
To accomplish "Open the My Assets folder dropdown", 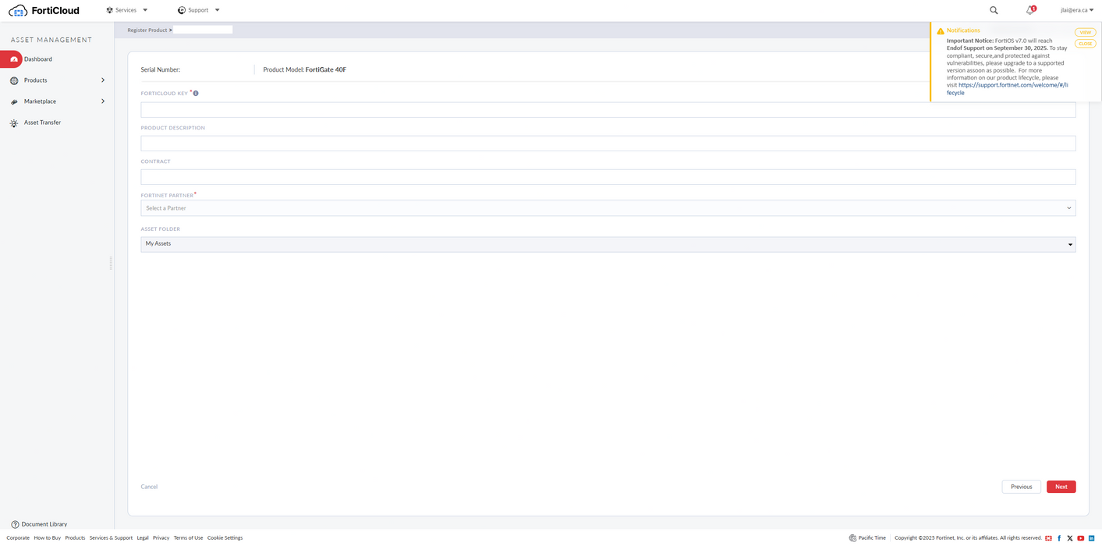I will pyautogui.click(x=608, y=244).
